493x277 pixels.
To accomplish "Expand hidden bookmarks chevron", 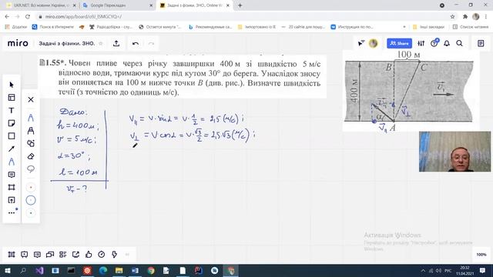I will click(404, 27).
